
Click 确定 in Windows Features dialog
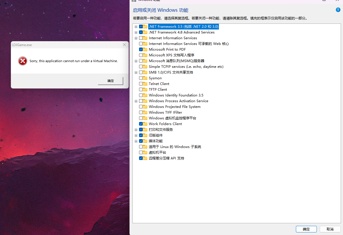click(x=306, y=229)
